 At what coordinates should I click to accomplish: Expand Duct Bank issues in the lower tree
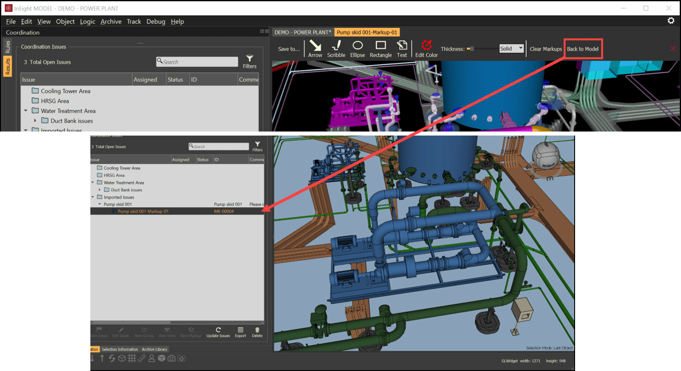point(100,190)
